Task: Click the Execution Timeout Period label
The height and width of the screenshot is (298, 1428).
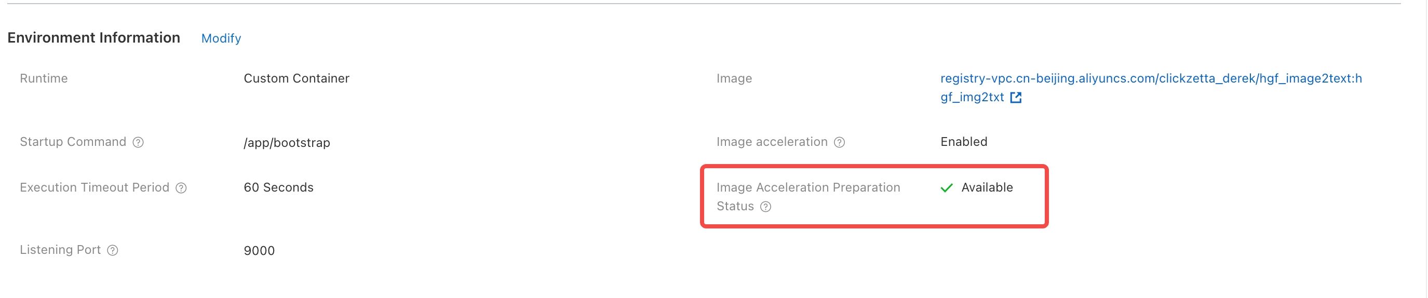Action: [94, 187]
